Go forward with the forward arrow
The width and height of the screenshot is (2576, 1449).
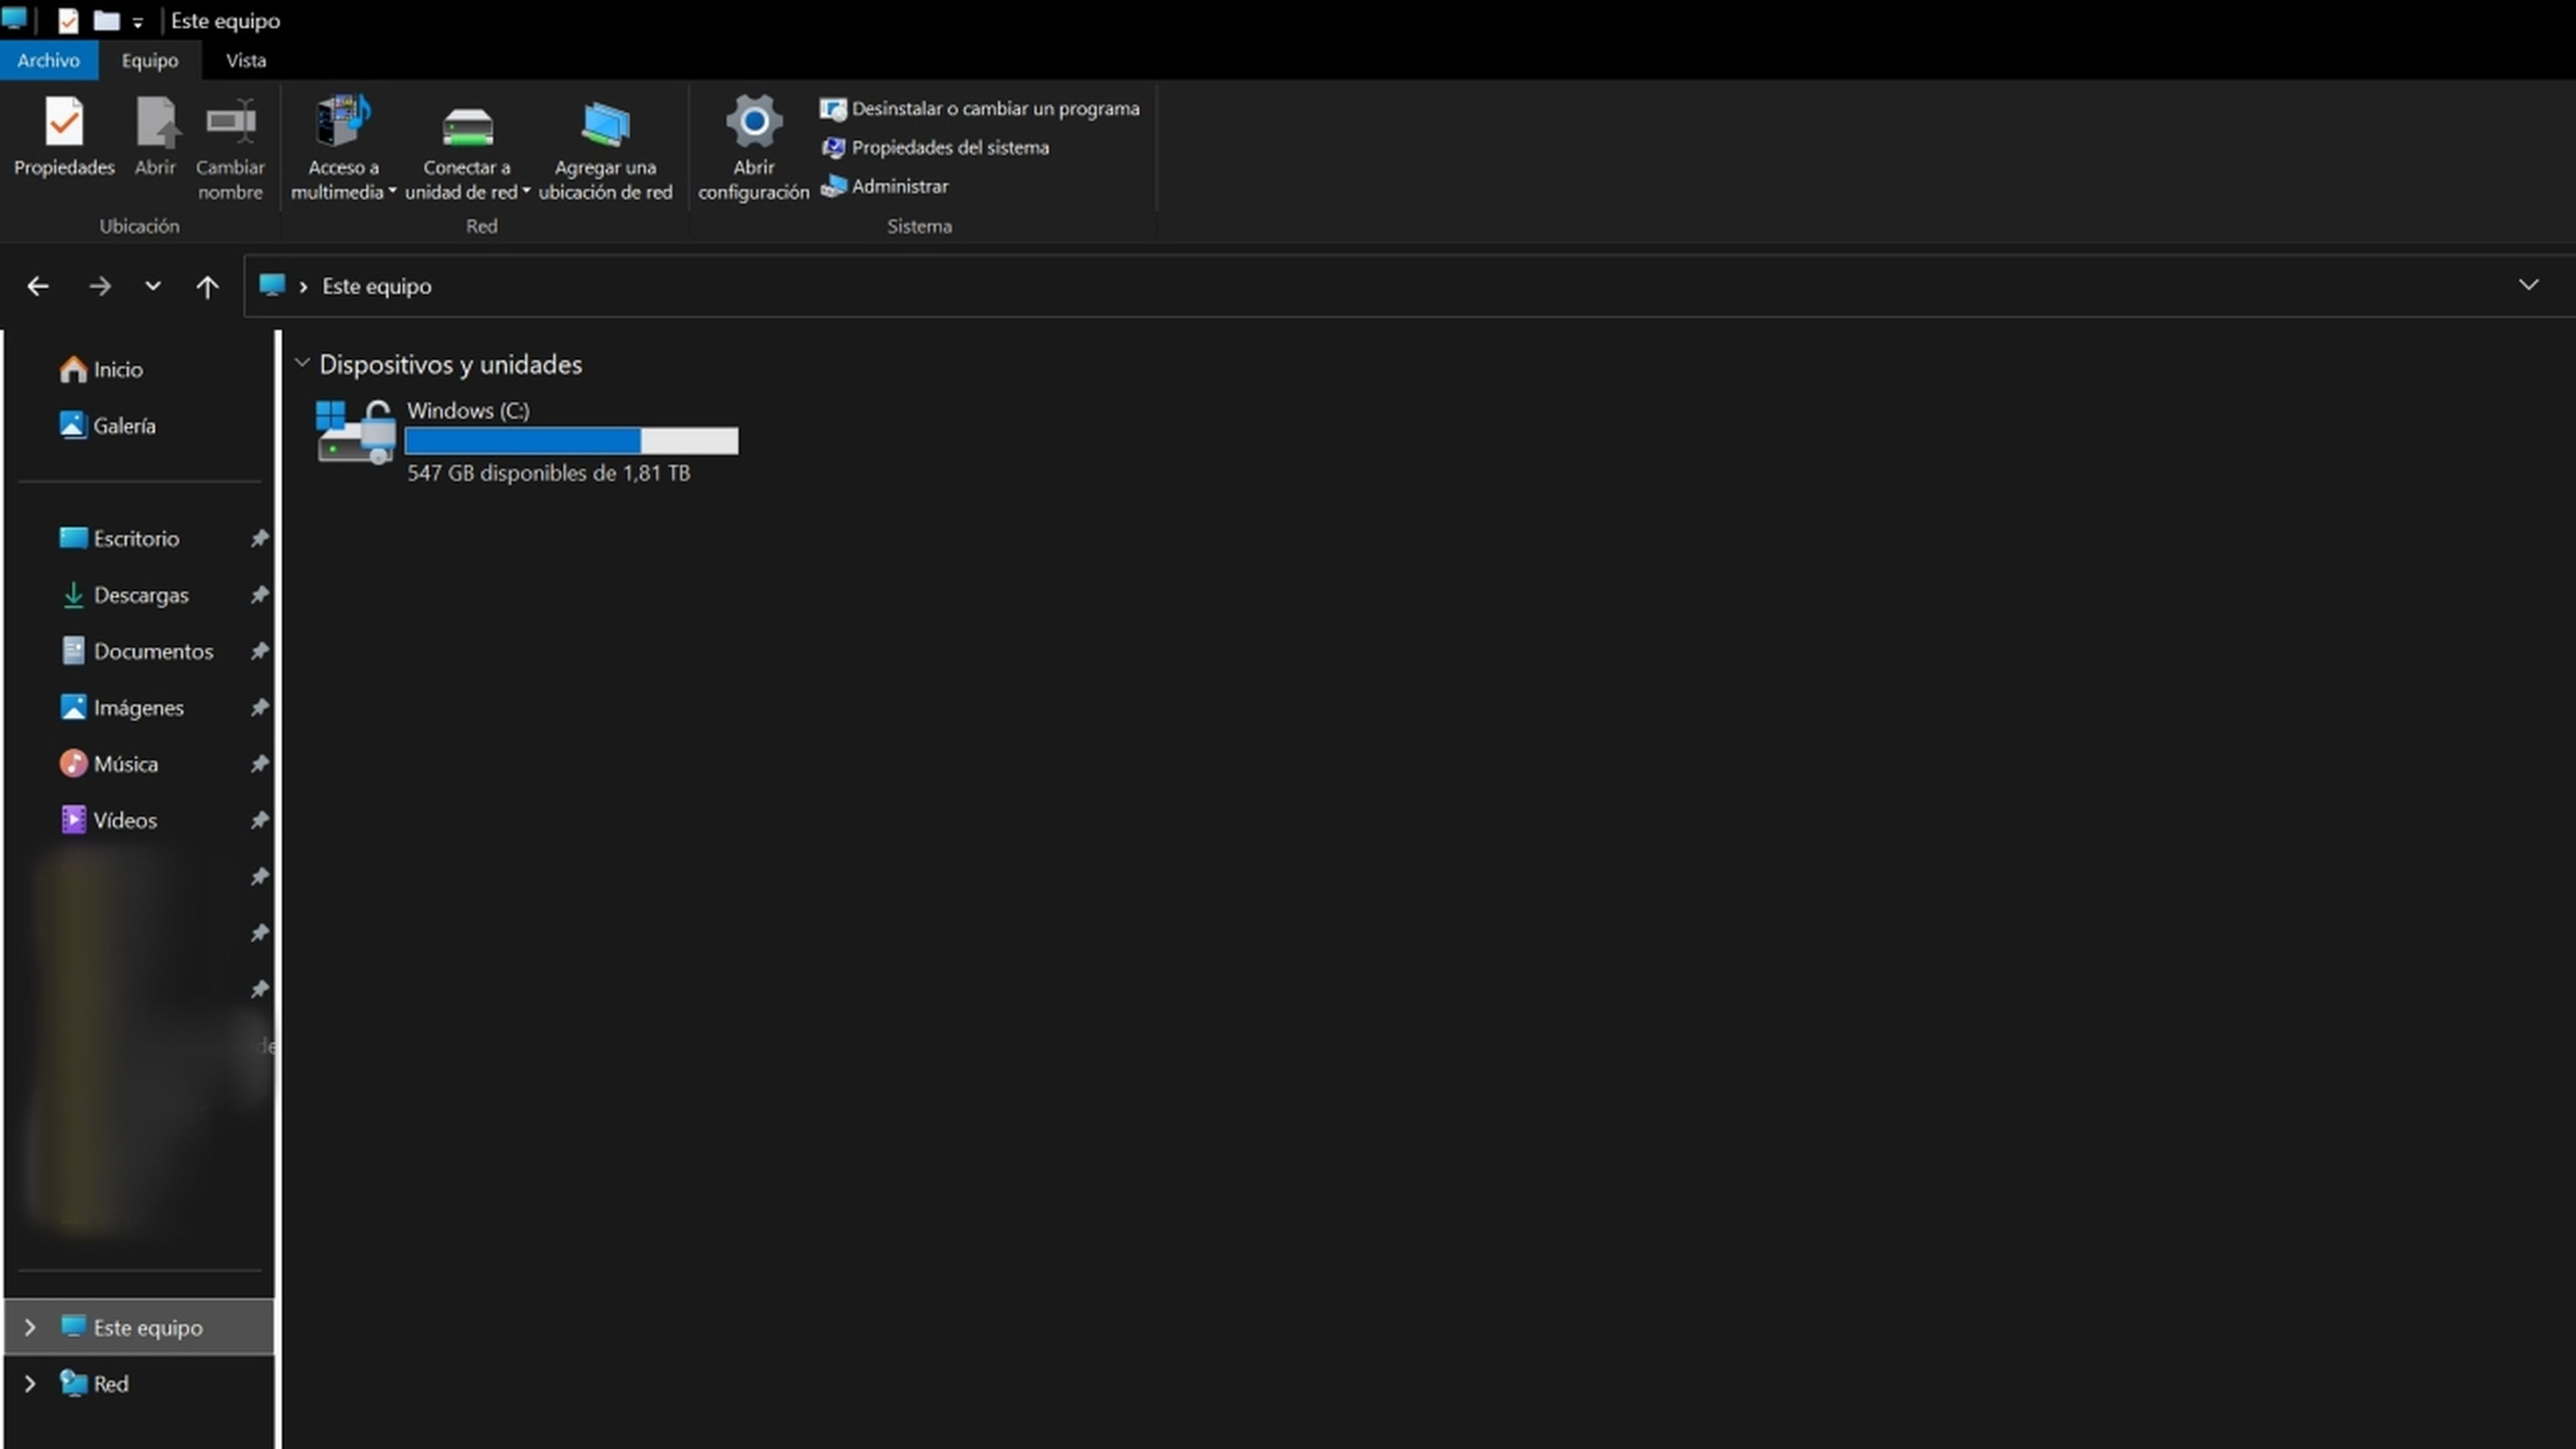[99, 286]
